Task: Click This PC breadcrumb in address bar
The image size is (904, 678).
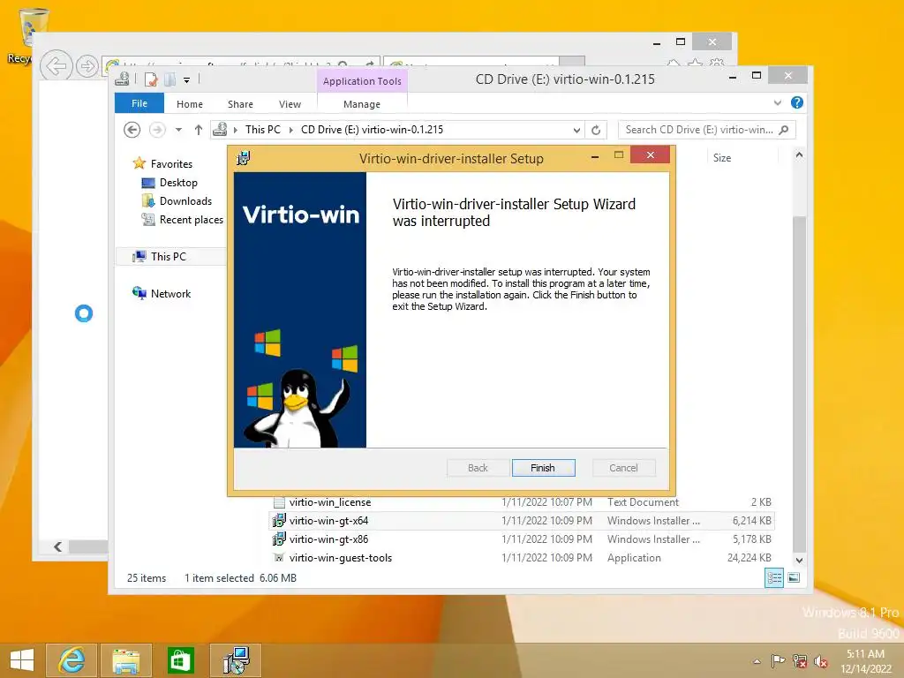Action: point(263,130)
